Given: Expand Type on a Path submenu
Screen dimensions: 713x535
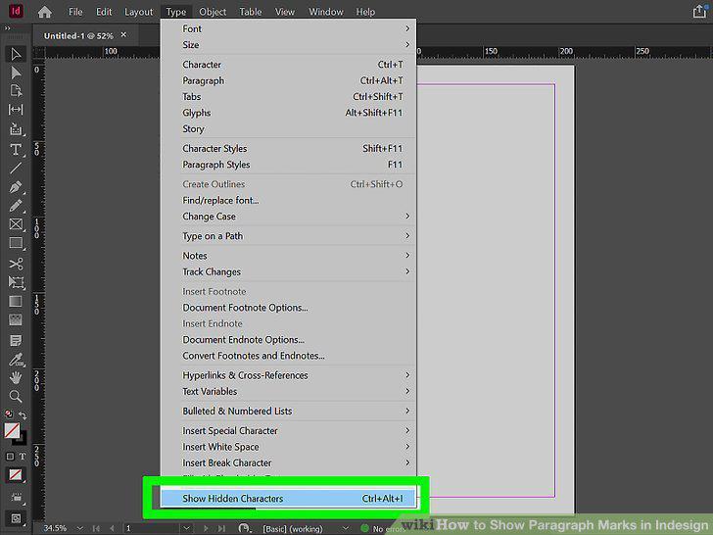Looking at the screenshot, I should pyautogui.click(x=288, y=235).
